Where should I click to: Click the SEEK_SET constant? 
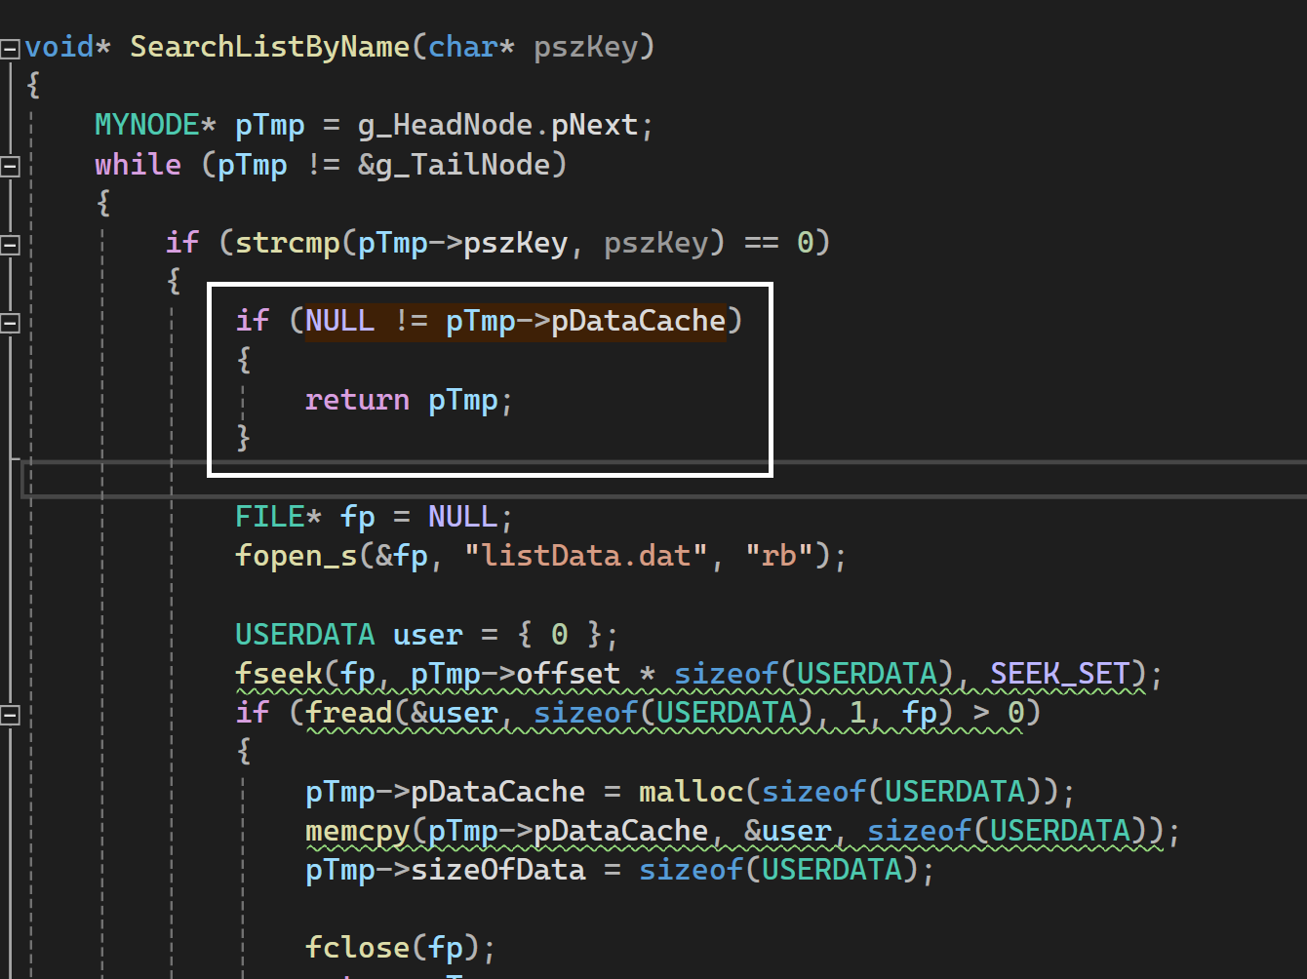point(1059,674)
